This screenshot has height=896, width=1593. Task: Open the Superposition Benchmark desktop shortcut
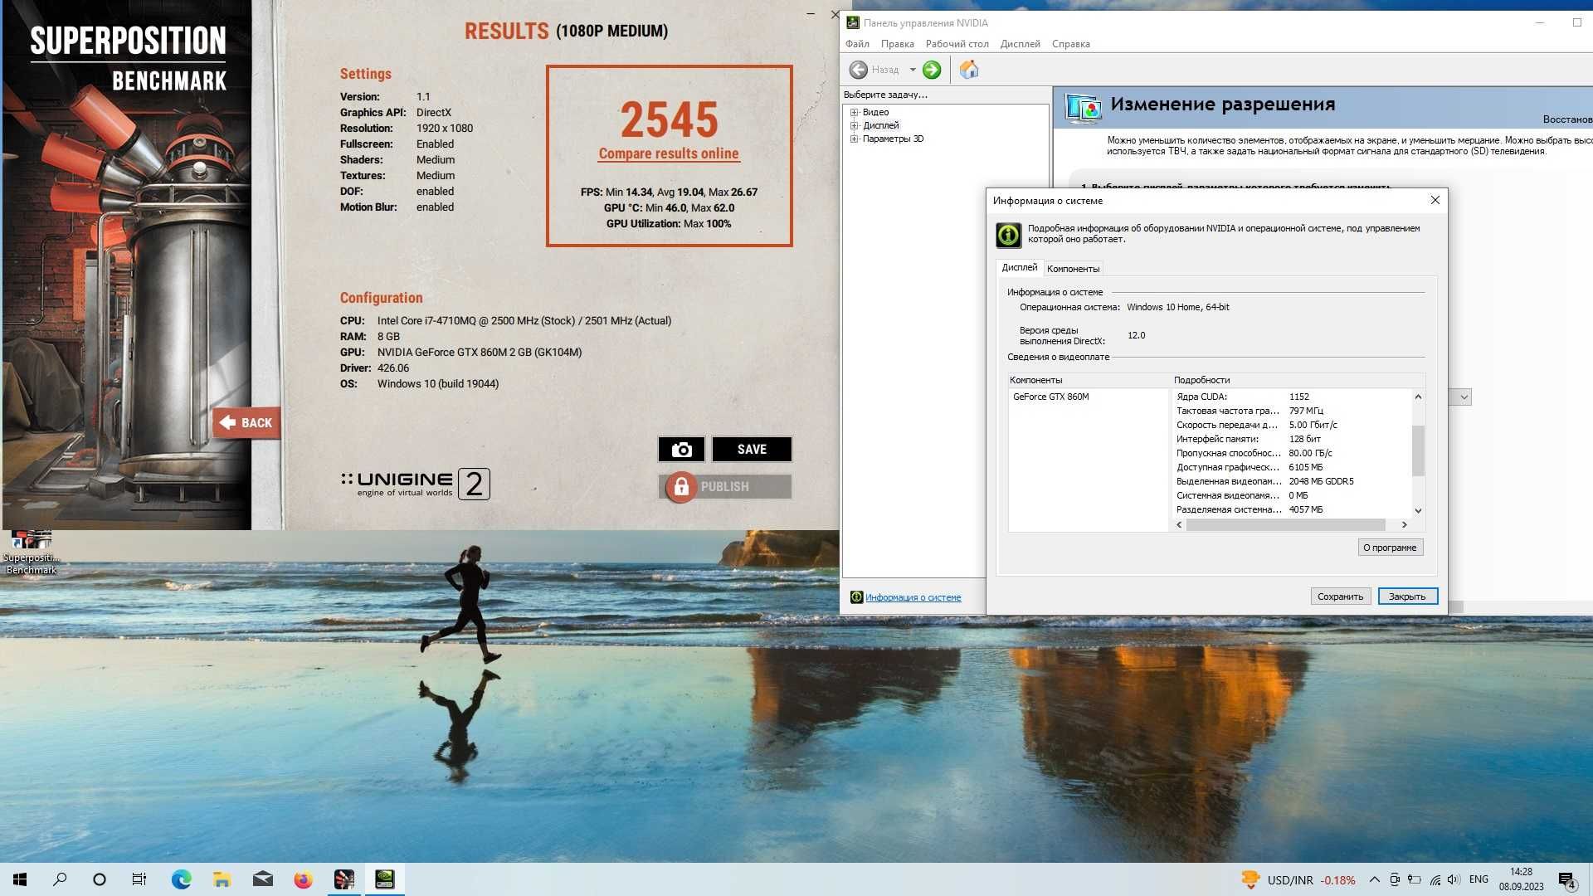click(31, 553)
